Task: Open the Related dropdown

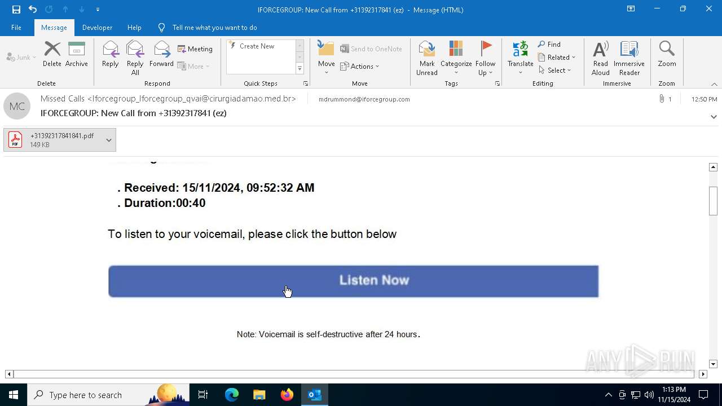Action: (x=557, y=58)
